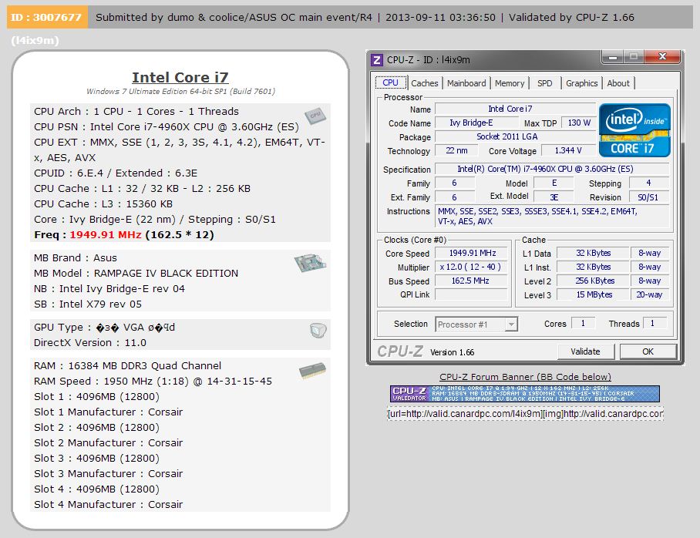700x538 pixels.
Task: Show the About tab
Action: (618, 83)
